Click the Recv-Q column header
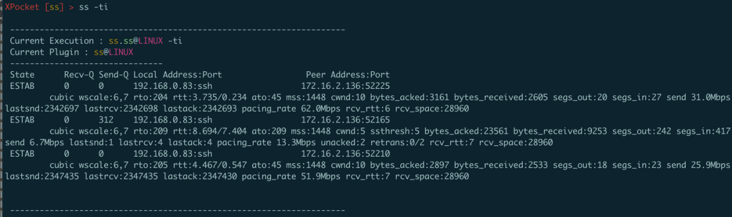This screenshot has height=217, width=732. (x=79, y=75)
